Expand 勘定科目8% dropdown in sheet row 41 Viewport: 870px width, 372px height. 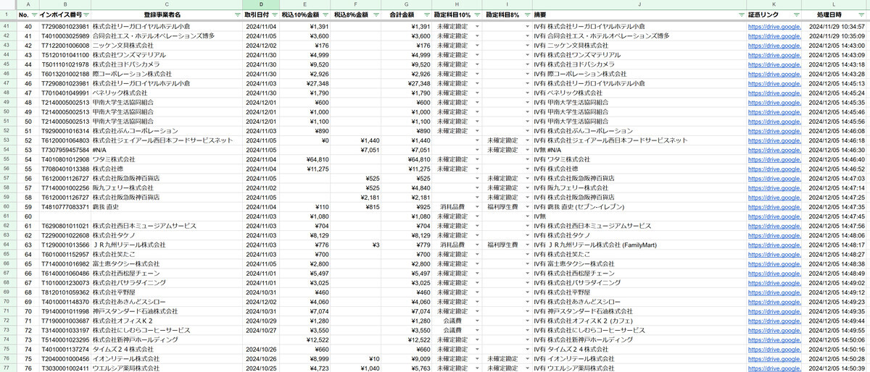[527, 27]
